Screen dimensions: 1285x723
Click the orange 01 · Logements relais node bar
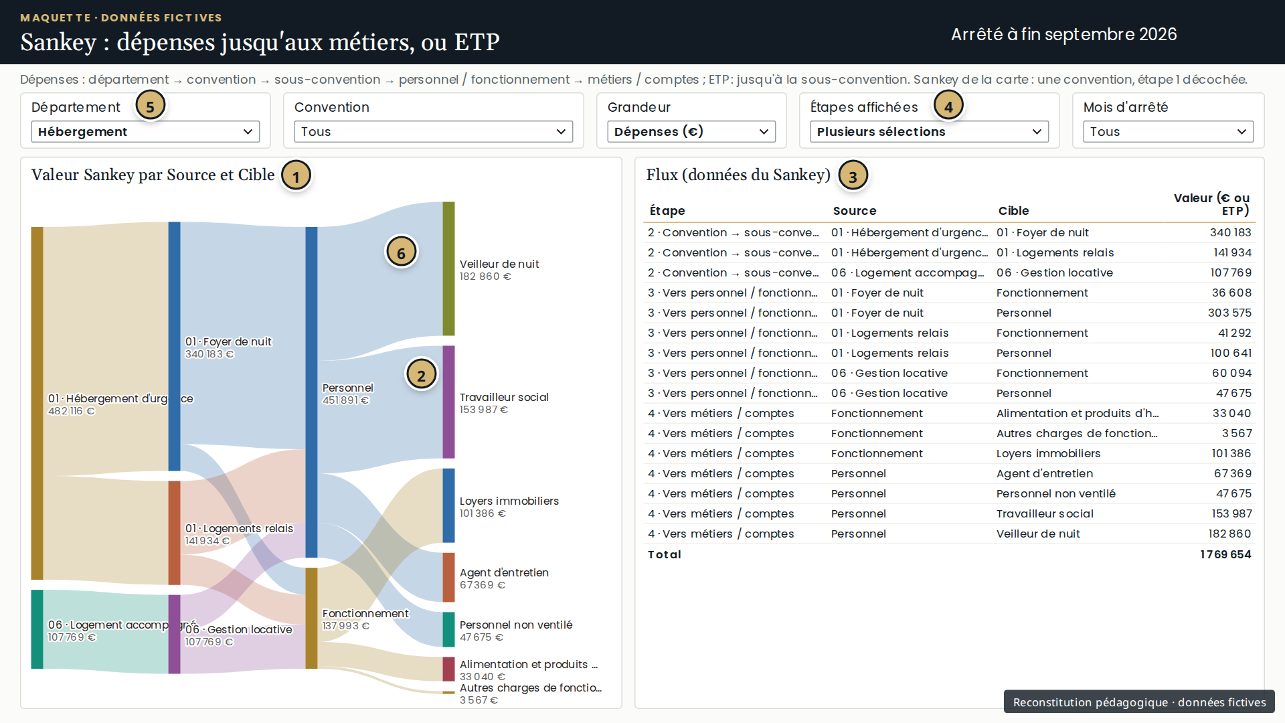174,533
